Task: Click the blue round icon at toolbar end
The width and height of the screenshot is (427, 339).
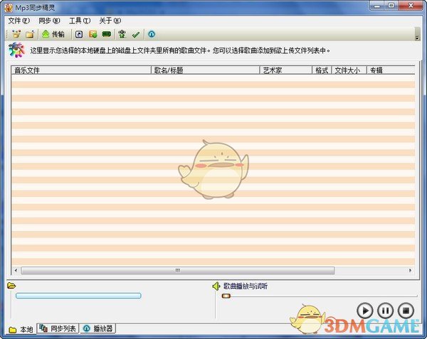Action: point(152,34)
